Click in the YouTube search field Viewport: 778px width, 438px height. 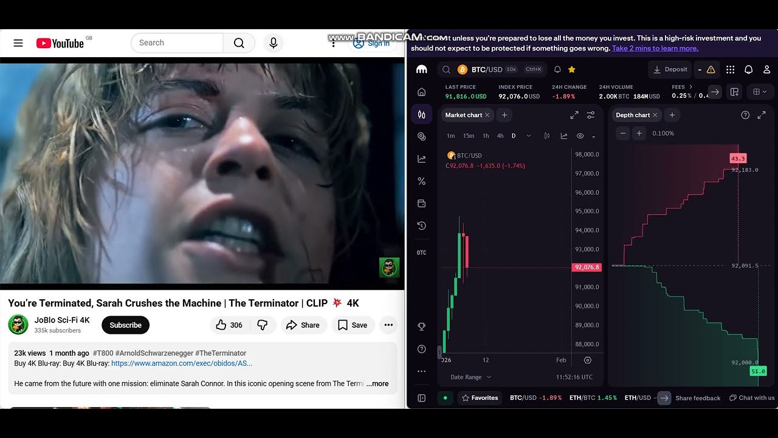tap(177, 43)
